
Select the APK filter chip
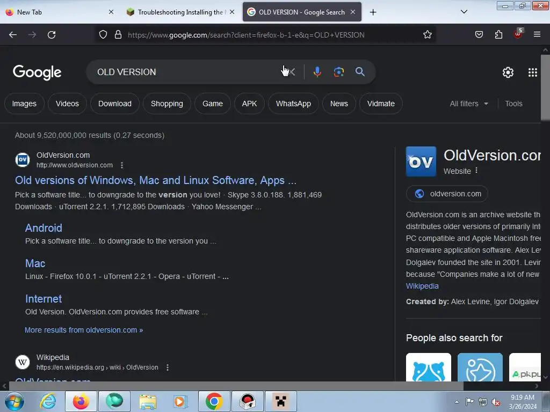(x=249, y=104)
